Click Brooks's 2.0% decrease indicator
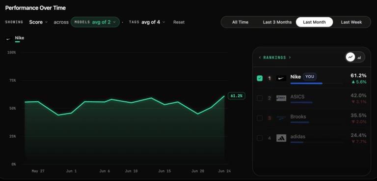Image resolution: width=377 pixels, height=181 pixels. point(359,121)
